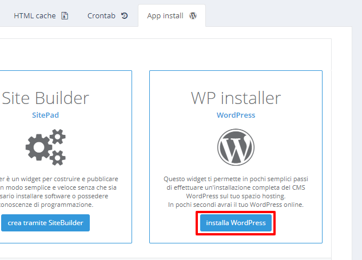Screen dimensions: 362x260
Task: Click the crea tramite SiteBuilder button
Action: (x=46, y=223)
